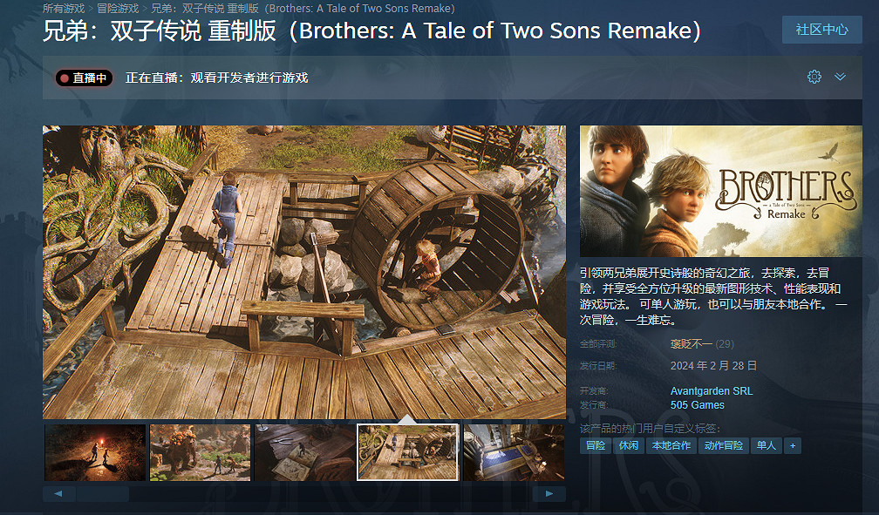
Task: Open developer Avantgarden SRL link
Action: coord(712,390)
